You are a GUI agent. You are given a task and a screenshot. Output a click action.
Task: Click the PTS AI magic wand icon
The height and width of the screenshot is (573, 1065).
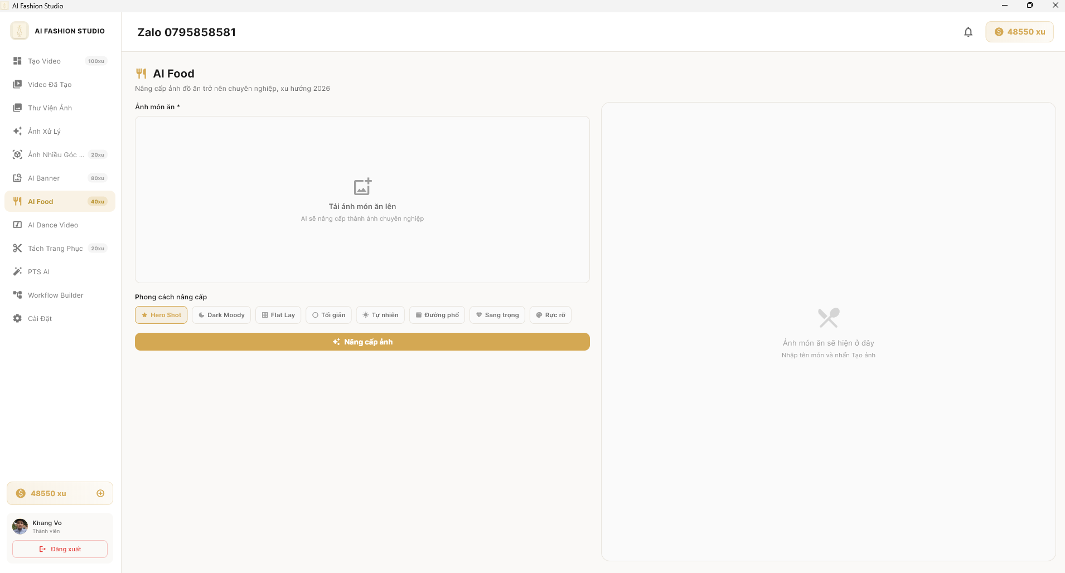[17, 272]
